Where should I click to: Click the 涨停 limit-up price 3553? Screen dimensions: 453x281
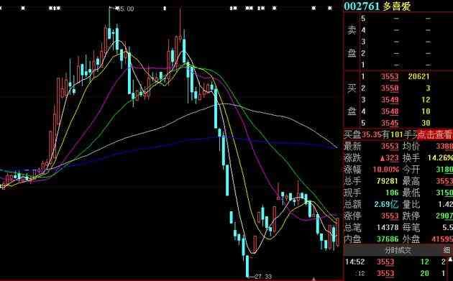click(x=390, y=216)
